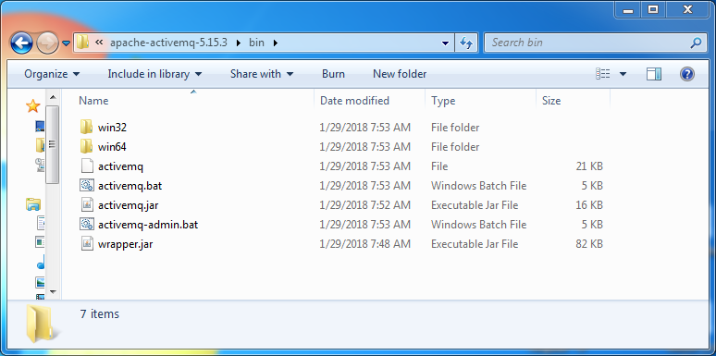Click navigation pane scroll up arrow
Viewport: 716px width, 356px height.
tap(53, 97)
